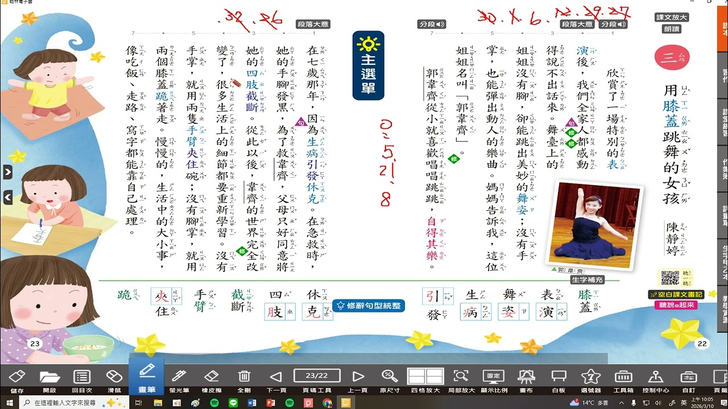728x409 pixels.
Task: Click 段落大意 on page 23
Action: (x=313, y=24)
